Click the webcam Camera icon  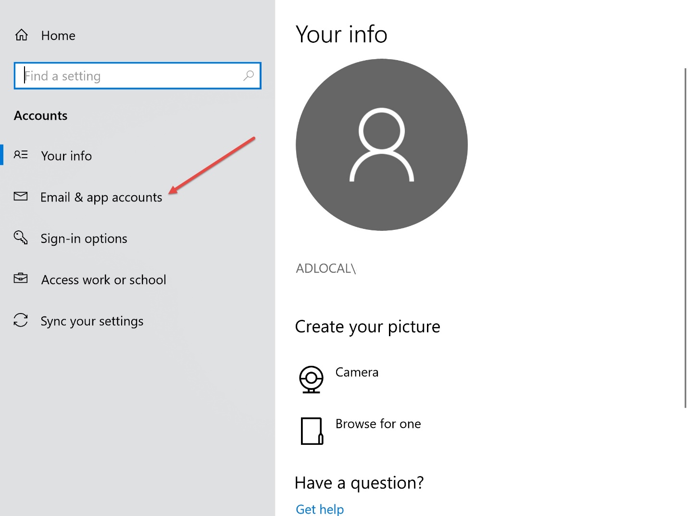311,379
